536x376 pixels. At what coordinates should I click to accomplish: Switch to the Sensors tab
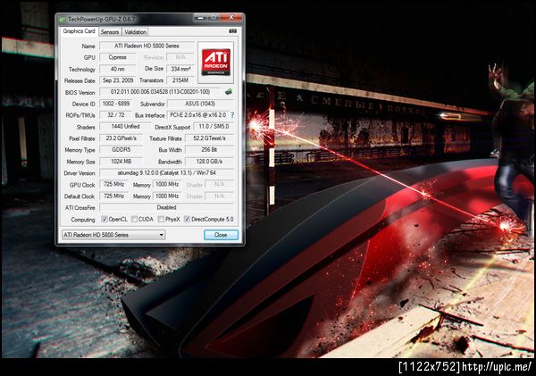pyautogui.click(x=110, y=32)
